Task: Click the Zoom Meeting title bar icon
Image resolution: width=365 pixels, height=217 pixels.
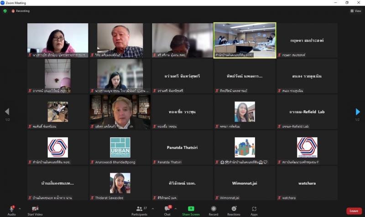Action: [x=3, y=3]
